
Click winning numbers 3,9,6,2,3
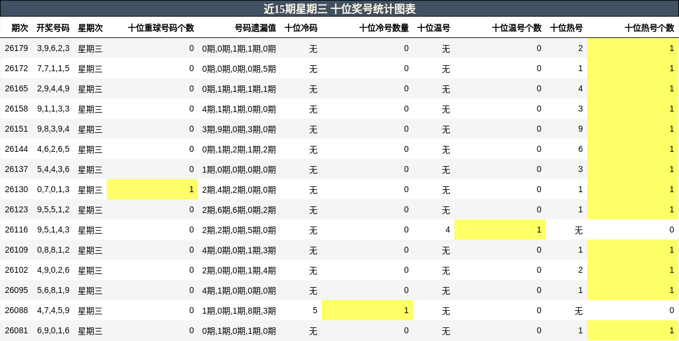click(x=53, y=48)
